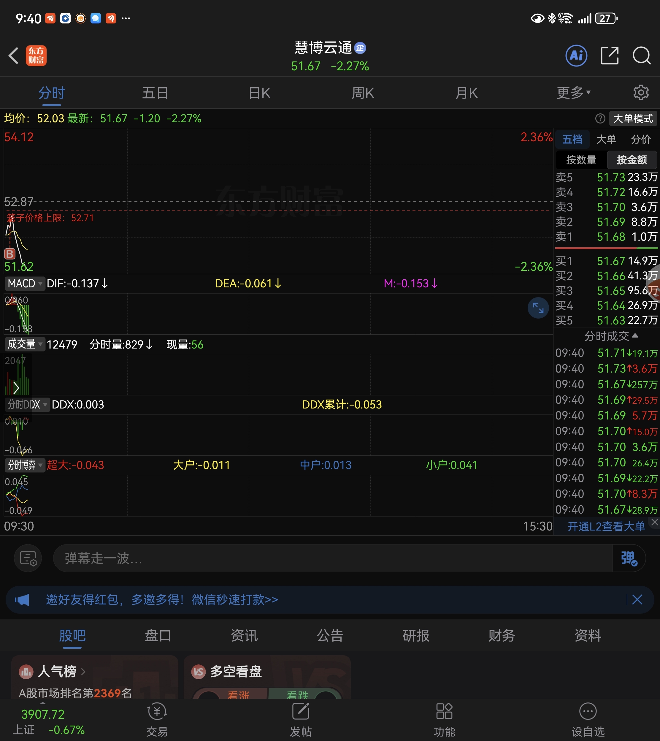Expand the 更多 period dropdown
Screen dimensions: 660x741
click(x=573, y=93)
